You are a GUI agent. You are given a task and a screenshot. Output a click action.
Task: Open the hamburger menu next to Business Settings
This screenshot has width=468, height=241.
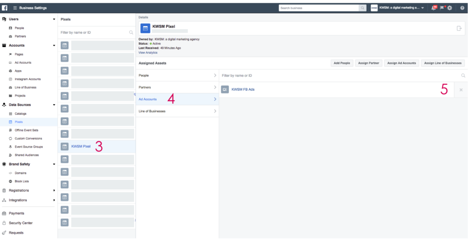(x=15, y=8)
